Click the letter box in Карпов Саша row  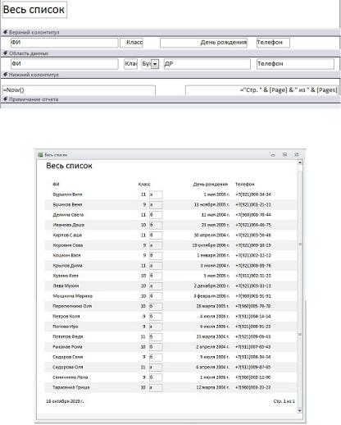click(x=156, y=235)
